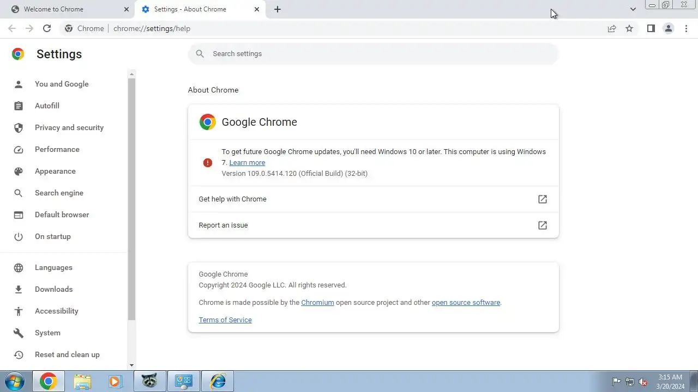Click the network tray icon
Viewport: 698px width, 392px height.
coord(630,382)
